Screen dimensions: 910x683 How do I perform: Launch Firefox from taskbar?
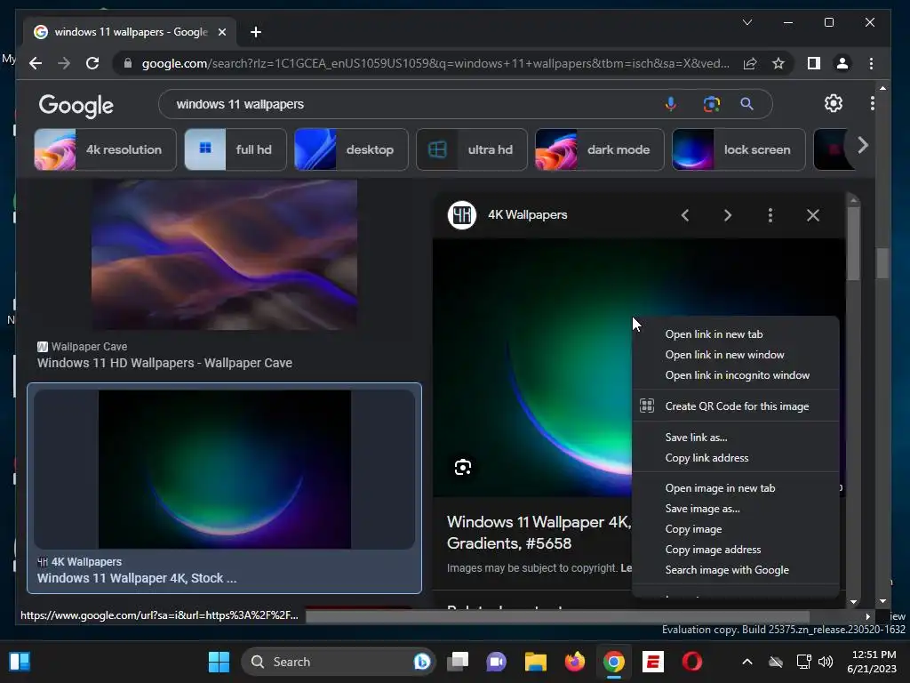pos(575,662)
